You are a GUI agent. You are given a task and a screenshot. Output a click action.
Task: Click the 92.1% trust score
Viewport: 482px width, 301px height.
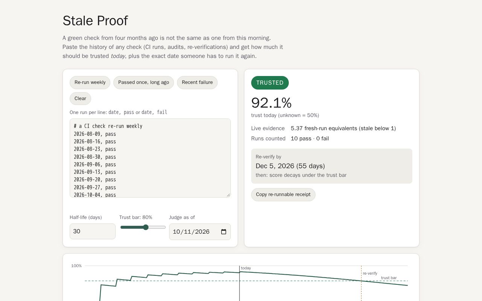tap(272, 103)
